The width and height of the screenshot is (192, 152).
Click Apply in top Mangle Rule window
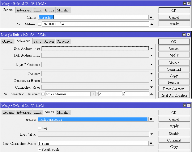174,24
